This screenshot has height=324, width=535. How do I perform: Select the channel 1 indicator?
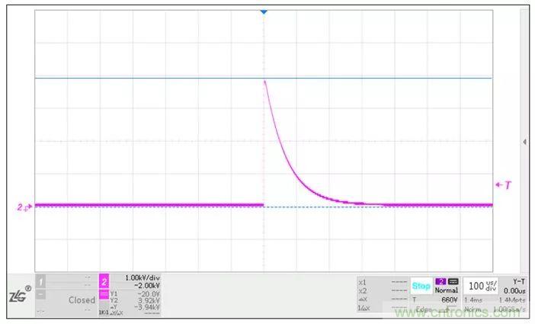41,282
